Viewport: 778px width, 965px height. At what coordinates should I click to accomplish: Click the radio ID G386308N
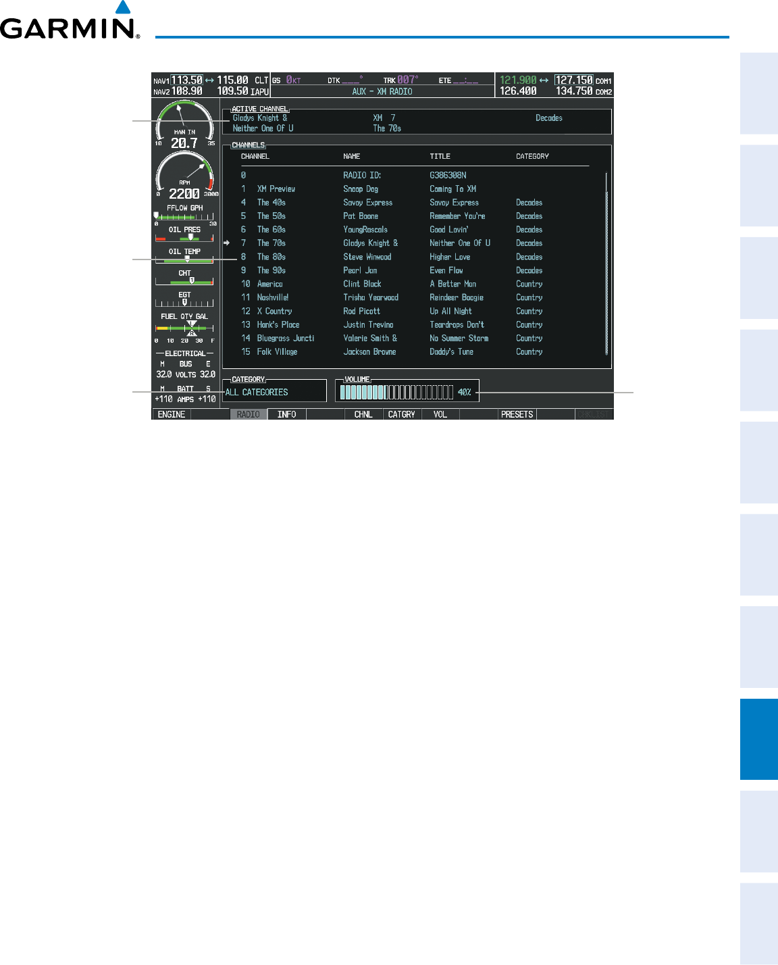(x=448, y=175)
